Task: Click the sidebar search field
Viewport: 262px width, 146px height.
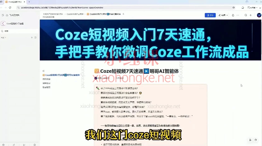Action: click(x=19, y=31)
